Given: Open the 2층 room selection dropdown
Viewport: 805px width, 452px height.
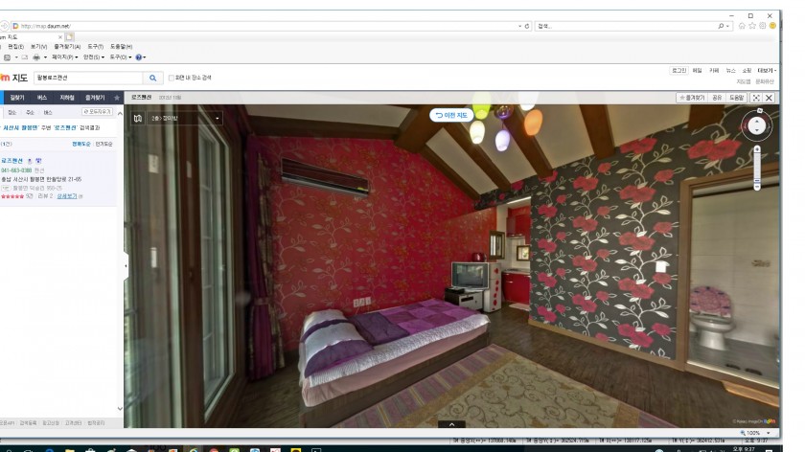Looking at the screenshot, I should (x=185, y=119).
